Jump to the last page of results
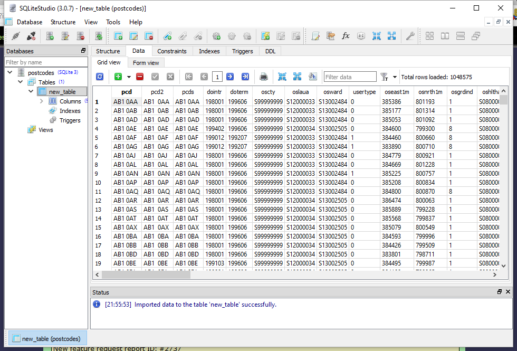The image size is (517, 351). tap(245, 77)
